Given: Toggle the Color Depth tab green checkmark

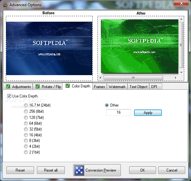Looking at the screenshot, I should tap(67, 86).
